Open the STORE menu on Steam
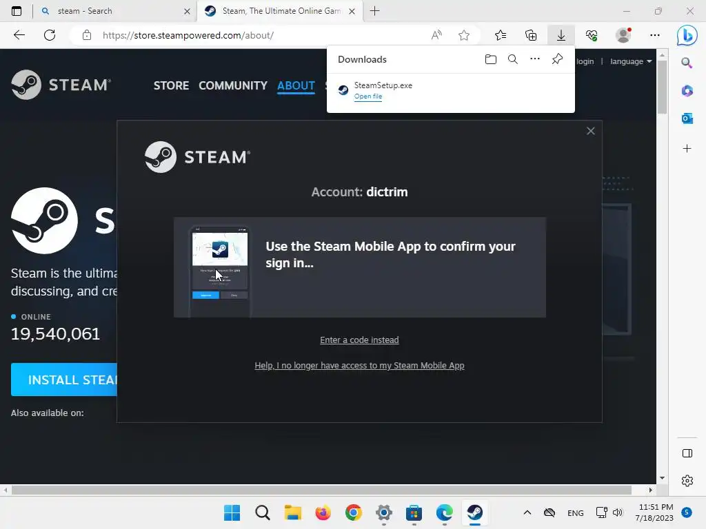Screen dimensions: 706x529 171,85
